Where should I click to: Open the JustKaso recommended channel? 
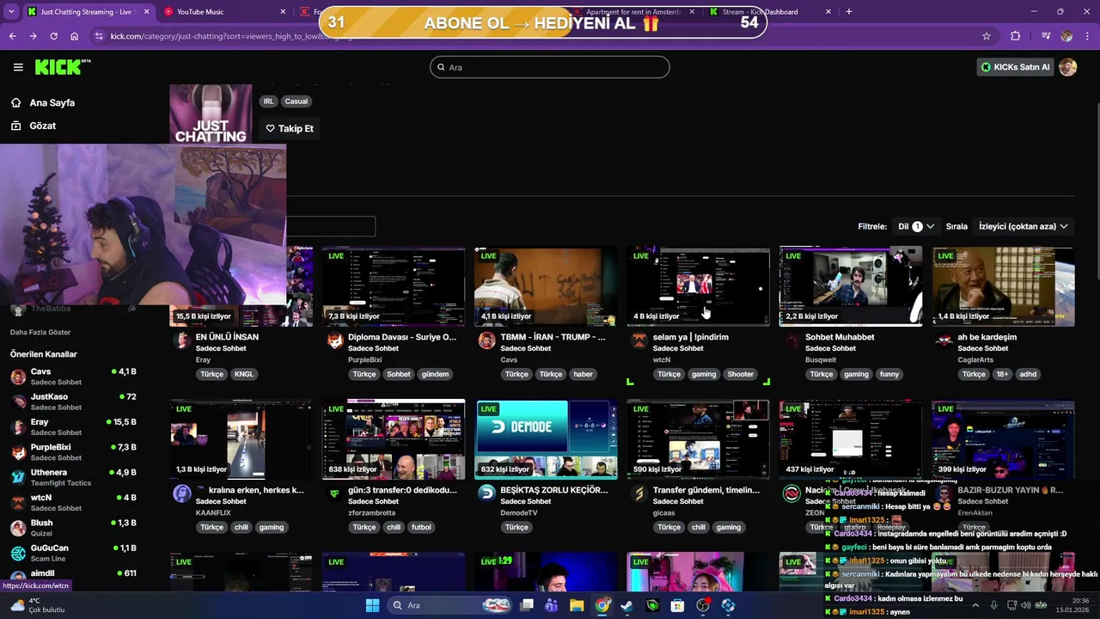coord(73,401)
